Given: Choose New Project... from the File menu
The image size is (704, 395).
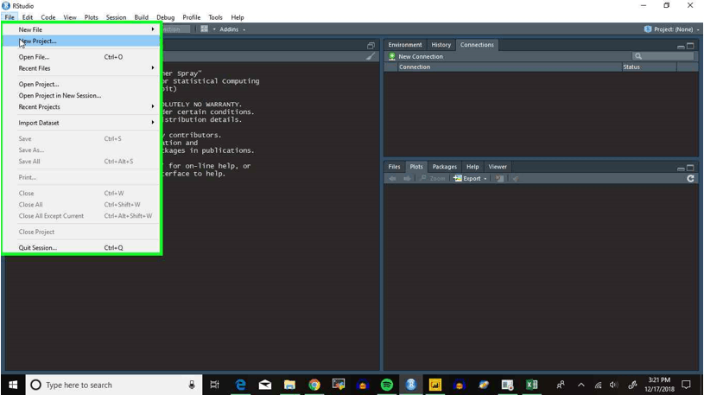Looking at the screenshot, I should (82, 41).
